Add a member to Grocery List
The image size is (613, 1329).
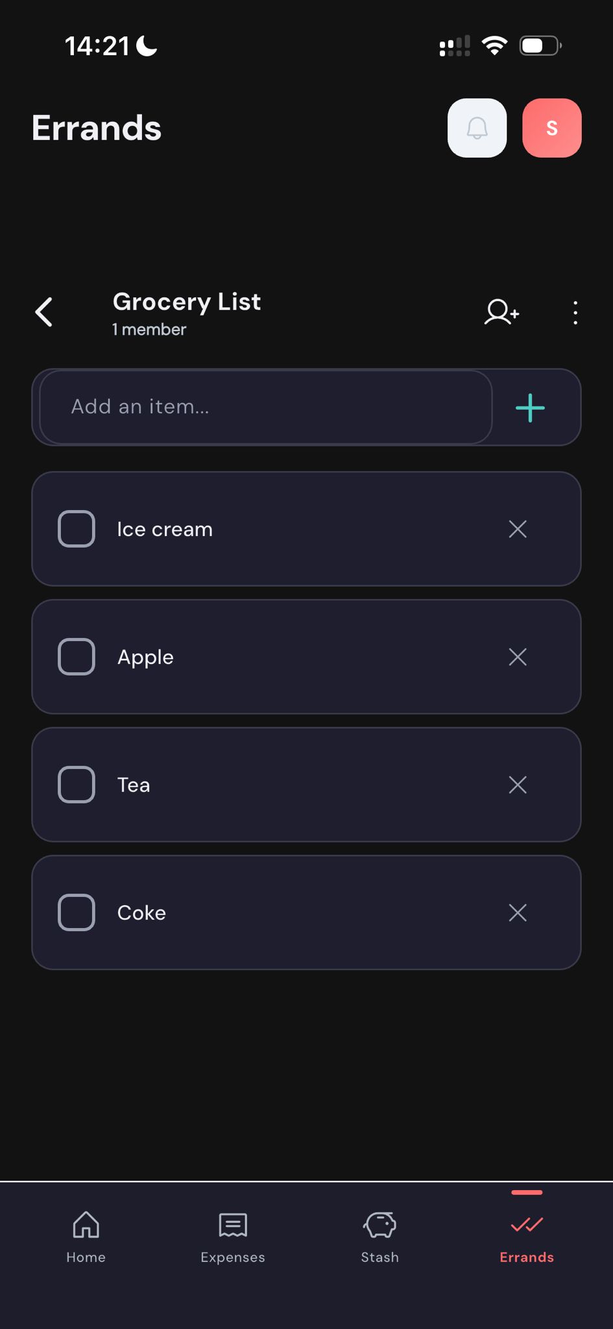tap(501, 312)
